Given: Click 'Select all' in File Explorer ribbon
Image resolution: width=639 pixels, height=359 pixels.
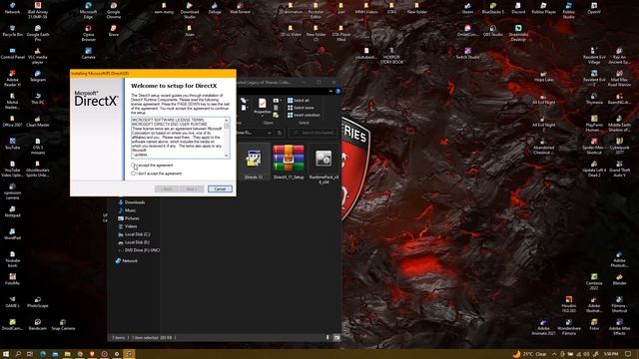Looking at the screenshot, I should (299, 100).
